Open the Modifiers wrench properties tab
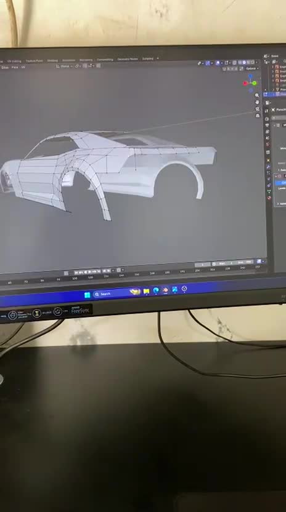Screen dimensions: 286x512 (269, 166)
